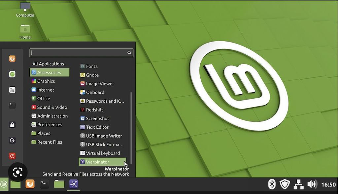
Task: Click the Linux Mint menu button
Action: [4, 184]
